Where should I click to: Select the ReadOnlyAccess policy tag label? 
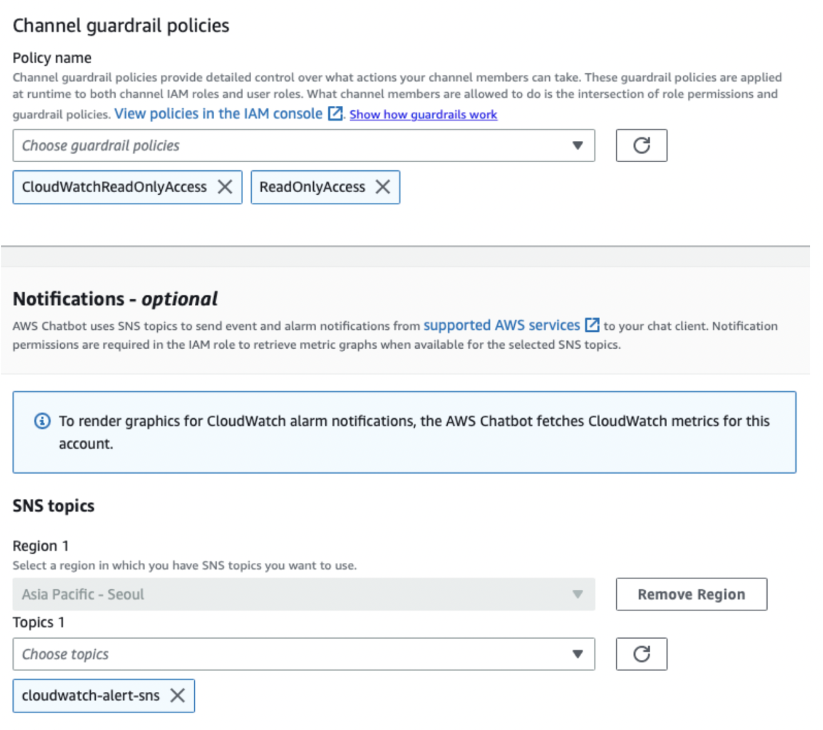(x=312, y=187)
